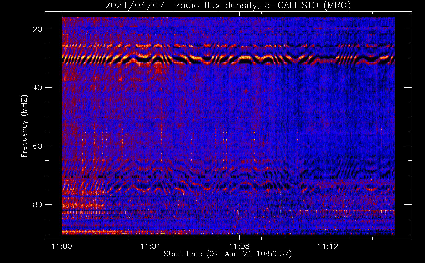
Task: Click the '11:04' time tick label
Action: (x=151, y=246)
